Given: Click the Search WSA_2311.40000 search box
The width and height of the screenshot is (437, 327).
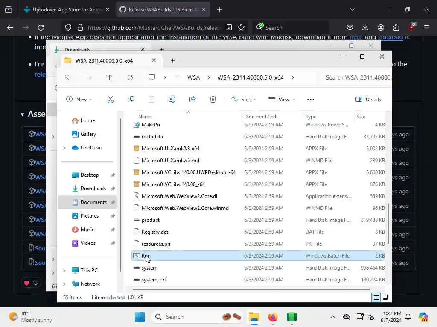Looking at the screenshot, I should (x=356, y=77).
